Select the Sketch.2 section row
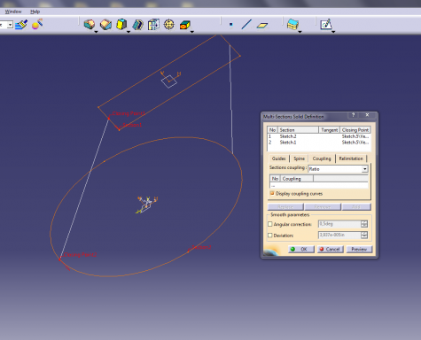Viewport: 421px width, 340px height. click(318, 136)
